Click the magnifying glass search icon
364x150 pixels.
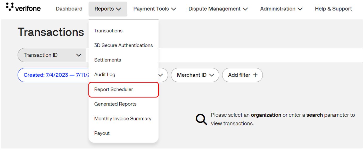201,119
